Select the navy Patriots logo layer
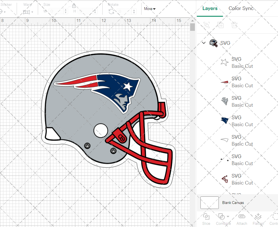 [x=236, y=121]
